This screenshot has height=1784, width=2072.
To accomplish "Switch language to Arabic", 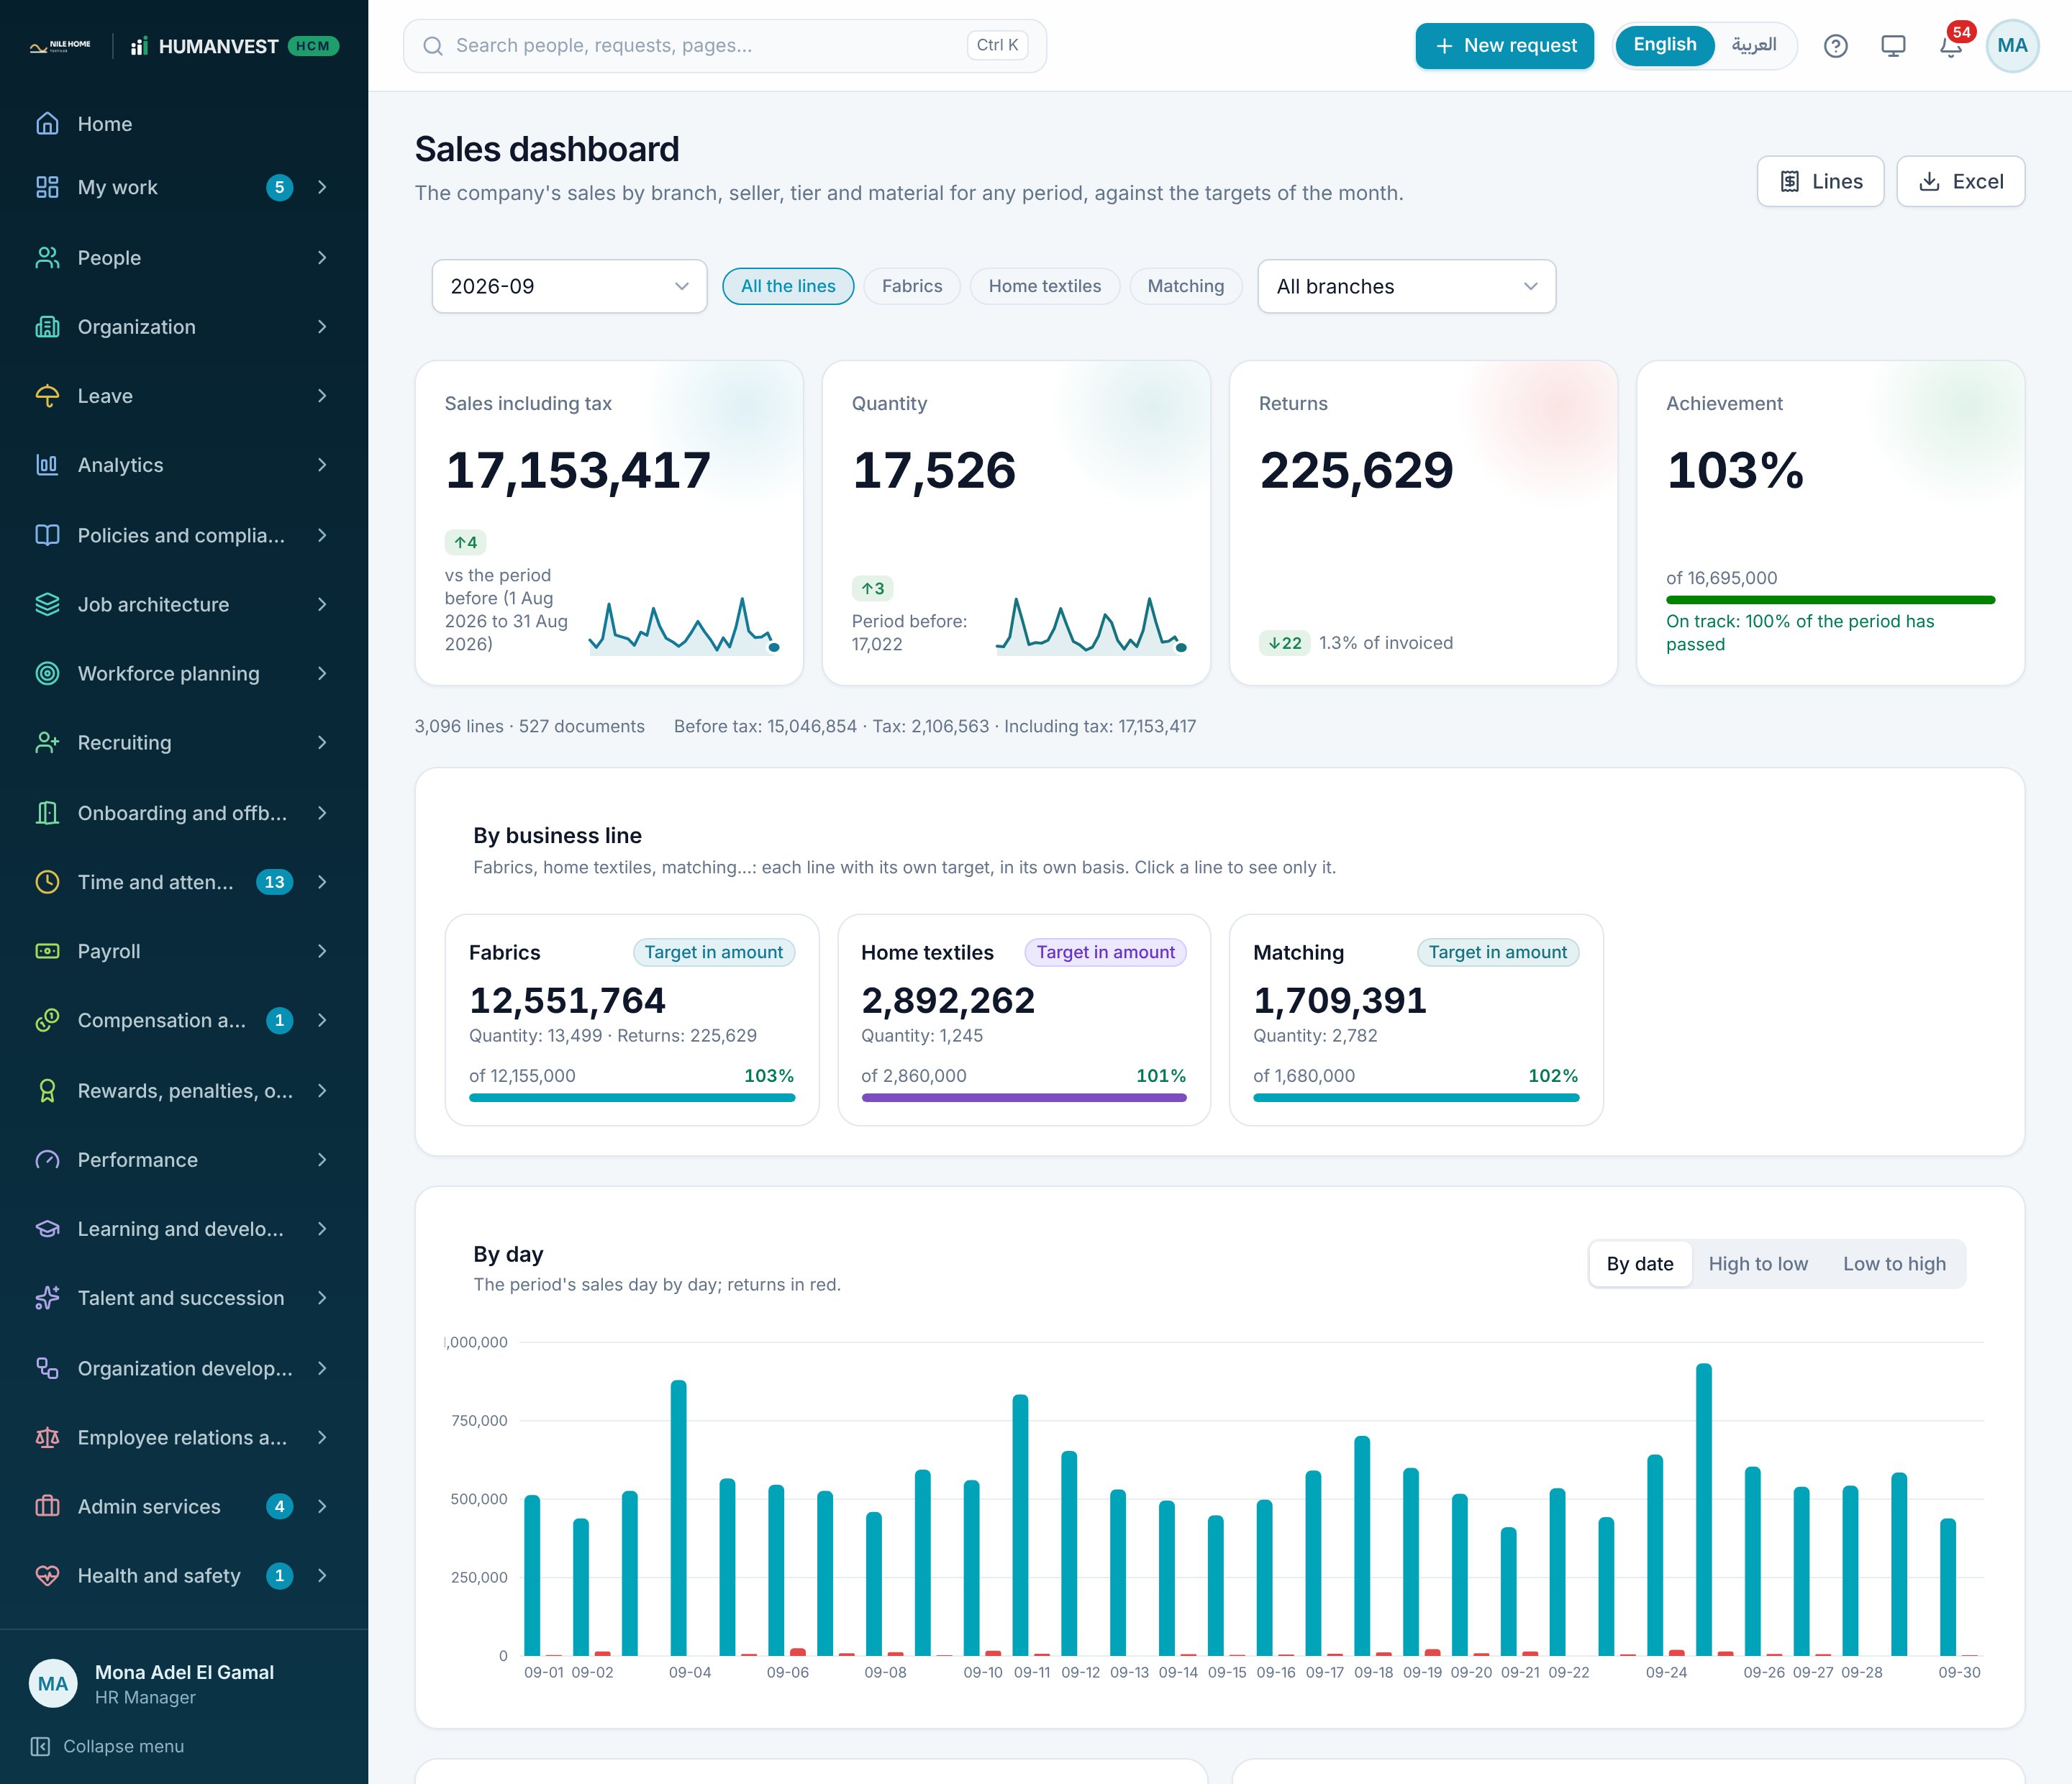I will (1754, 45).
